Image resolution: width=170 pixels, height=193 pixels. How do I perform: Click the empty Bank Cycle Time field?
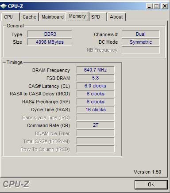tap(96, 117)
